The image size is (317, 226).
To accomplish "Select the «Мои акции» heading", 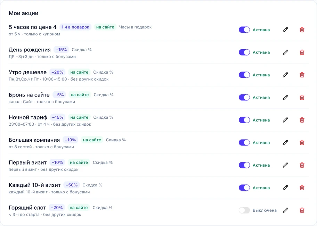I will click(x=23, y=13).
